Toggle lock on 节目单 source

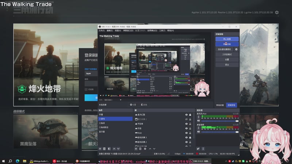click(190, 124)
